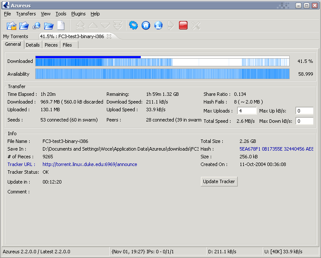Click the Seeds 53 connected value

(69, 120)
